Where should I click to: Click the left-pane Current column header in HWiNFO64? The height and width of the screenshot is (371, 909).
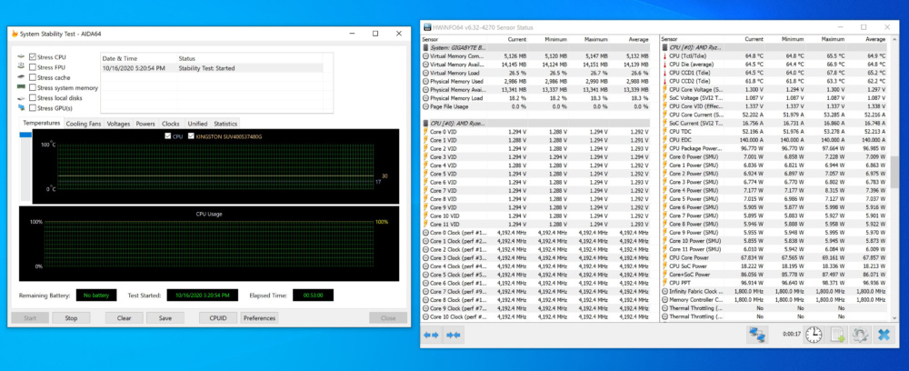point(516,39)
